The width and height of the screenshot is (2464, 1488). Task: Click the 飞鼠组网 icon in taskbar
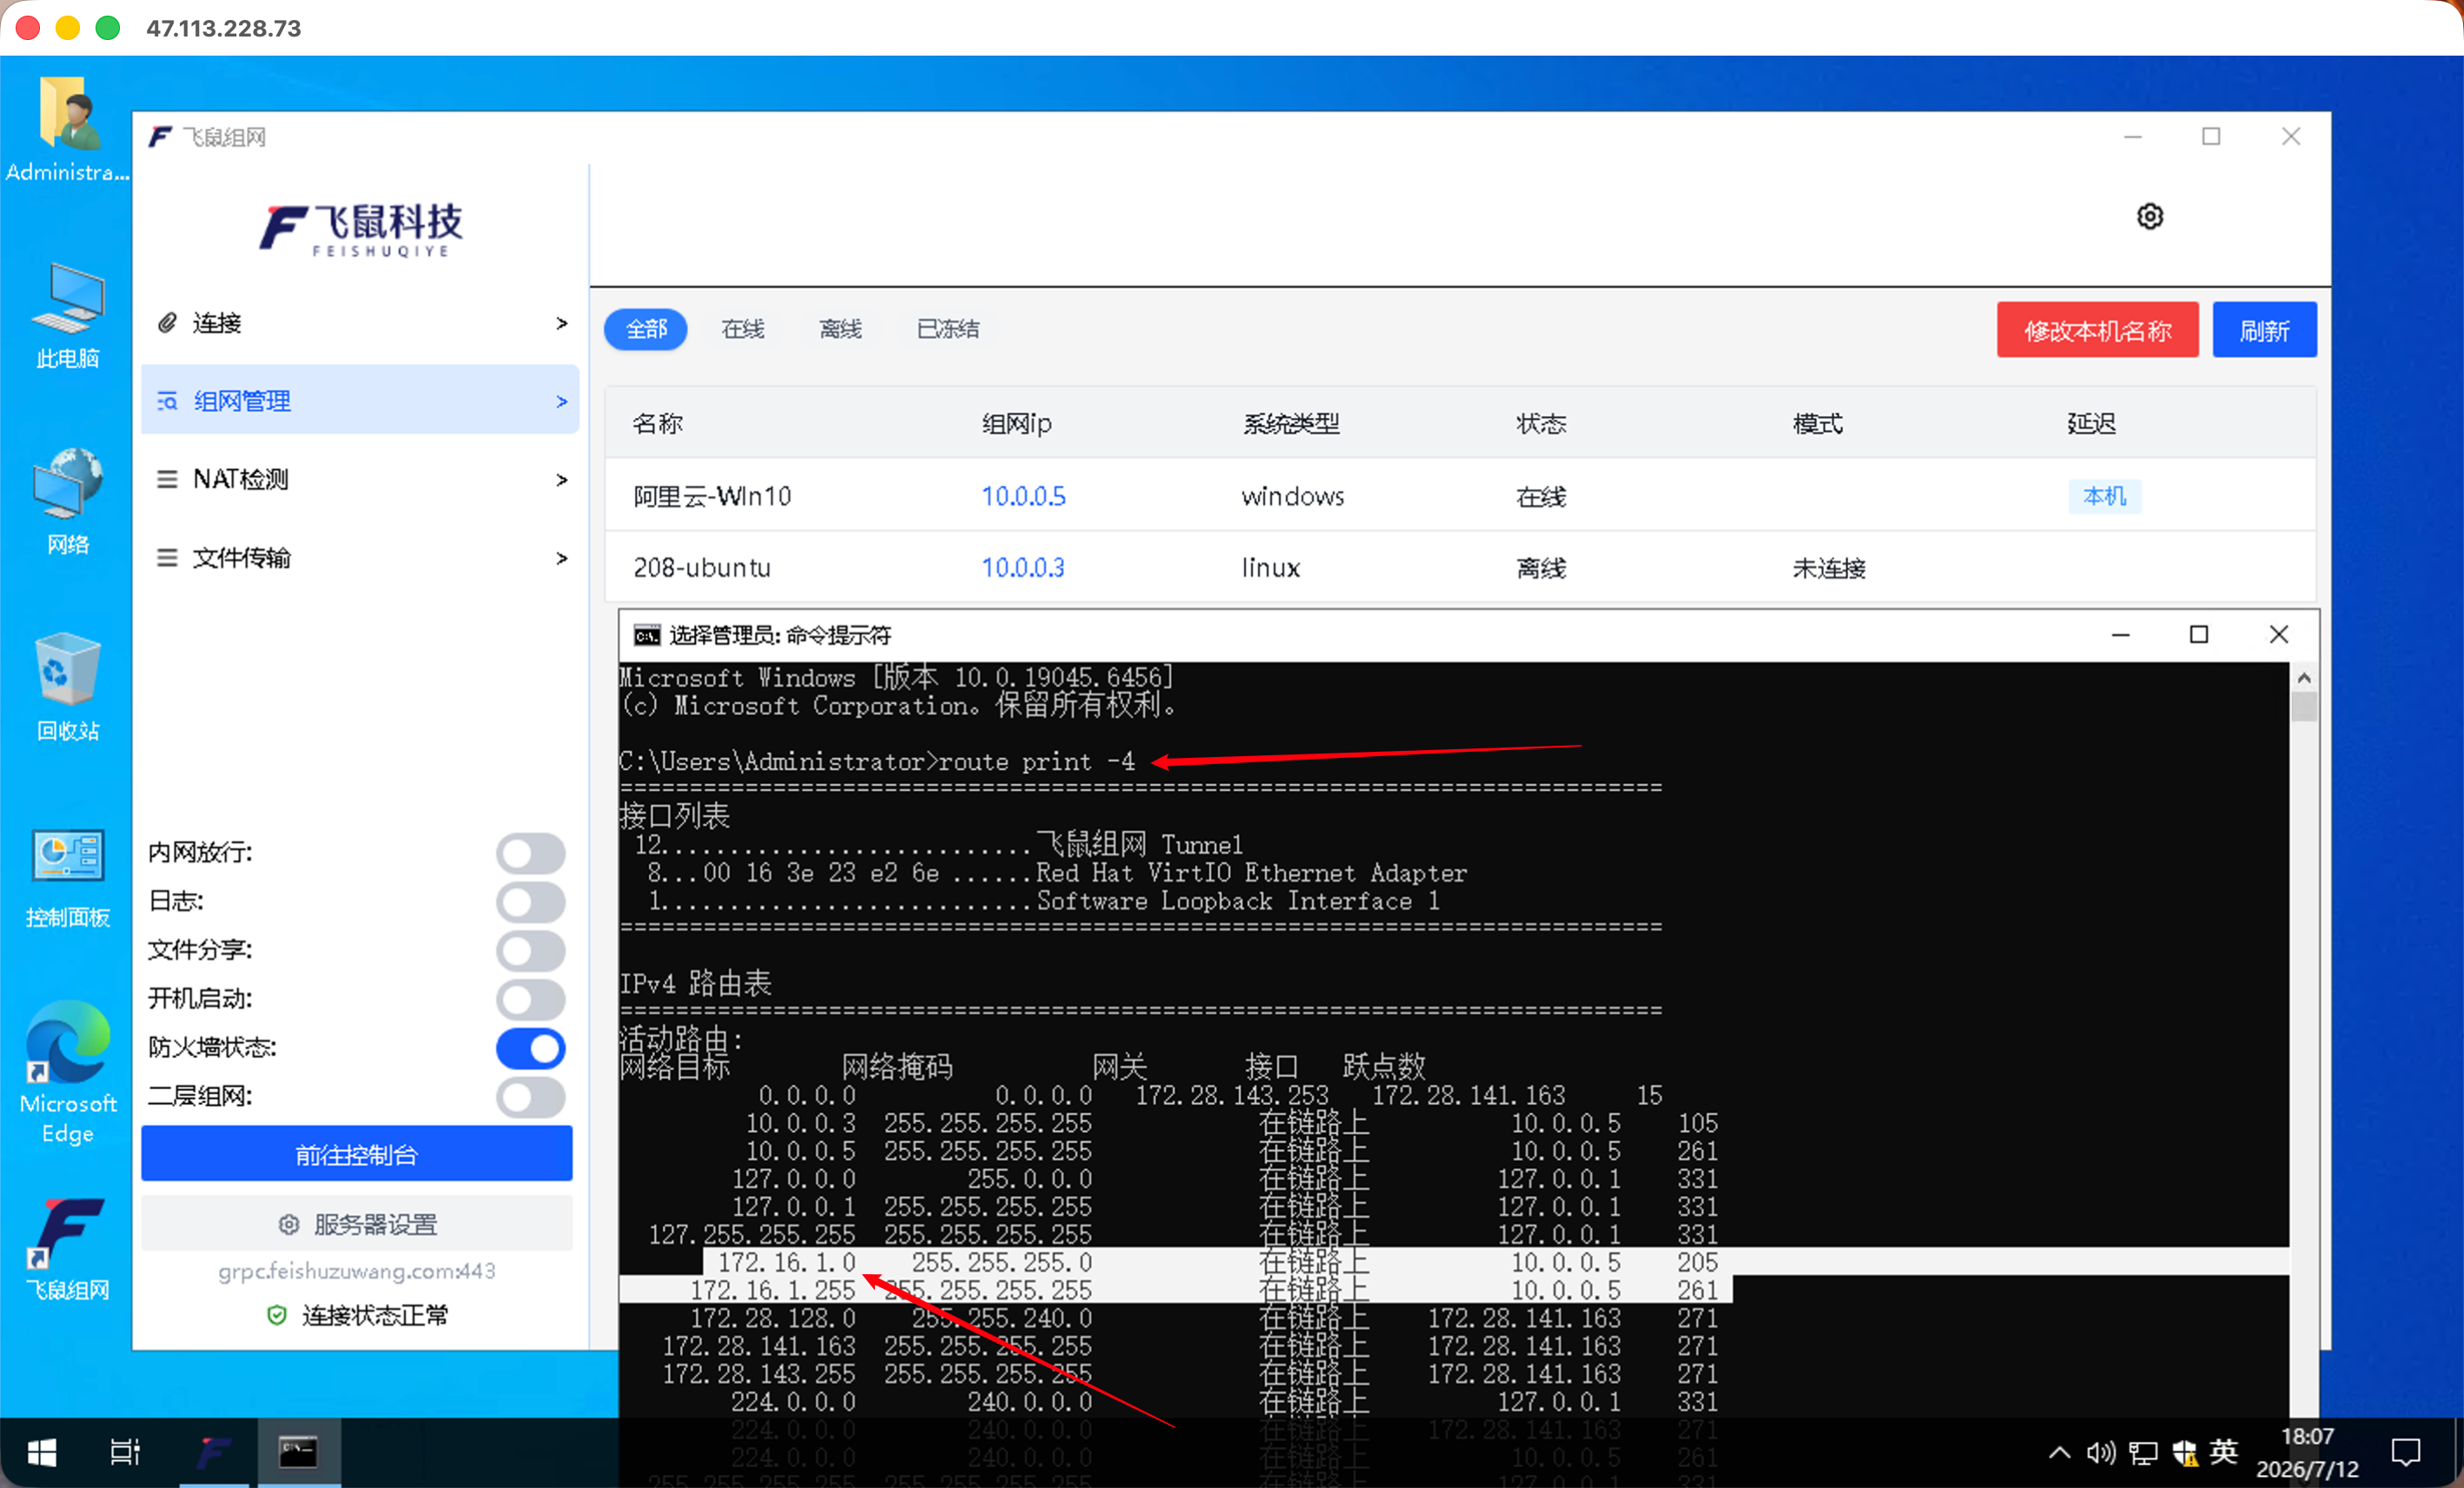pos(214,1451)
